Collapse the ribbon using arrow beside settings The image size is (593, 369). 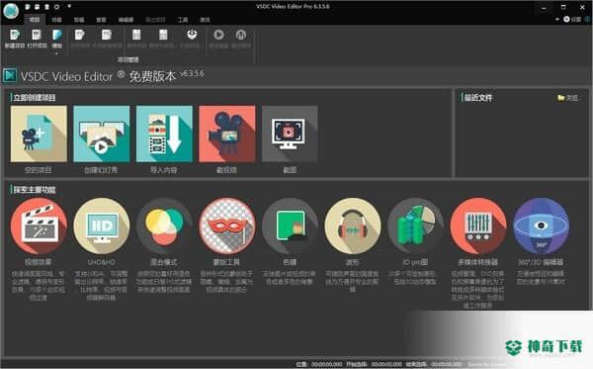(x=556, y=20)
